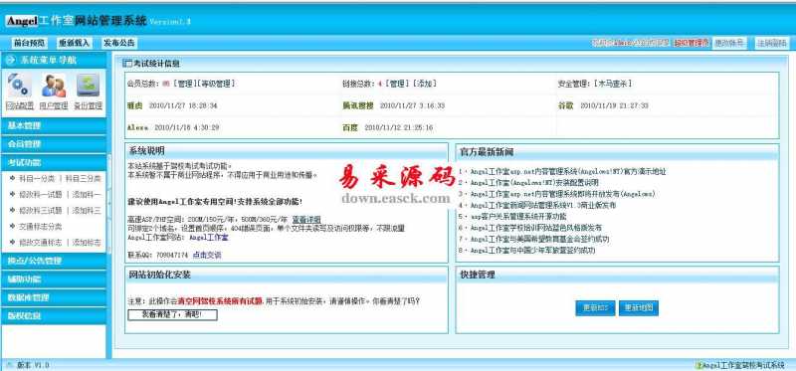Open 科目一分类 in the sidebar

(37, 179)
